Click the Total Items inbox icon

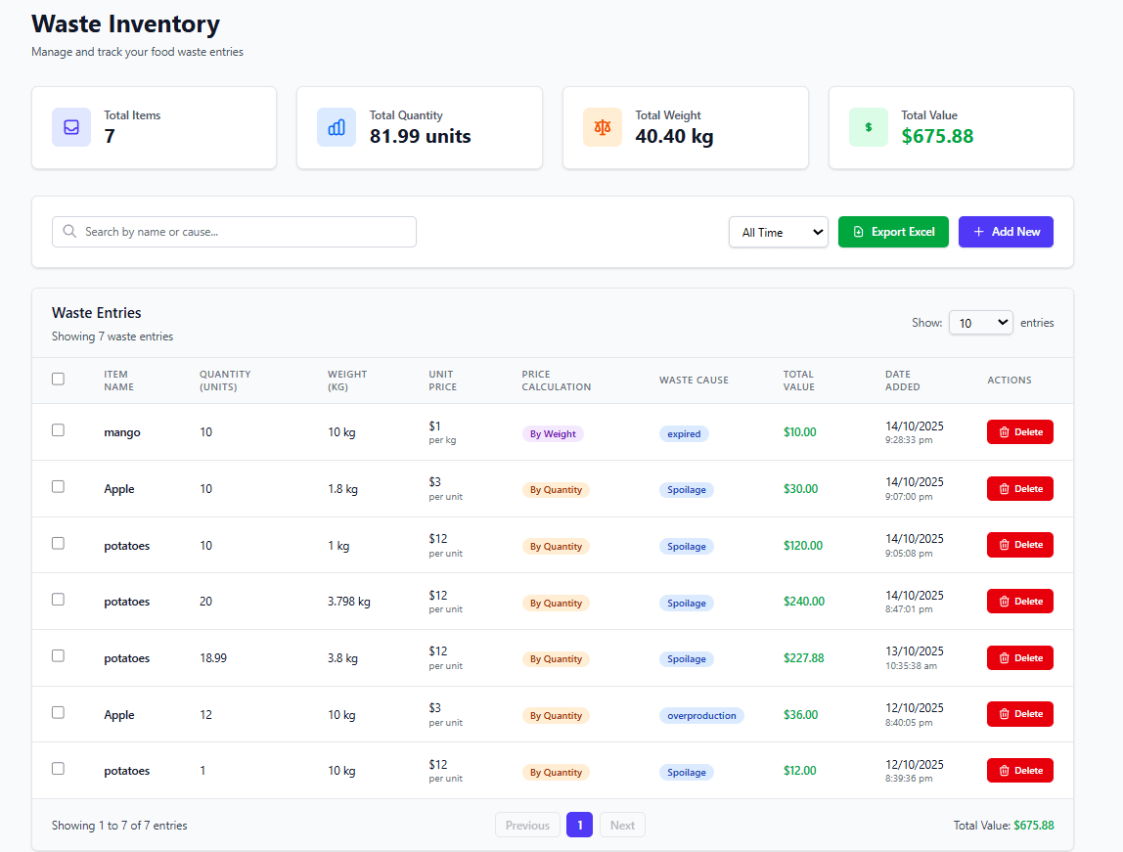coord(71,127)
